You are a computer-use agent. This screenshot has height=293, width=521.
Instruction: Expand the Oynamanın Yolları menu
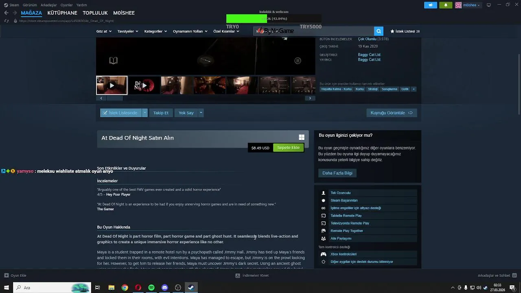pyautogui.click(x=190, y=31)
